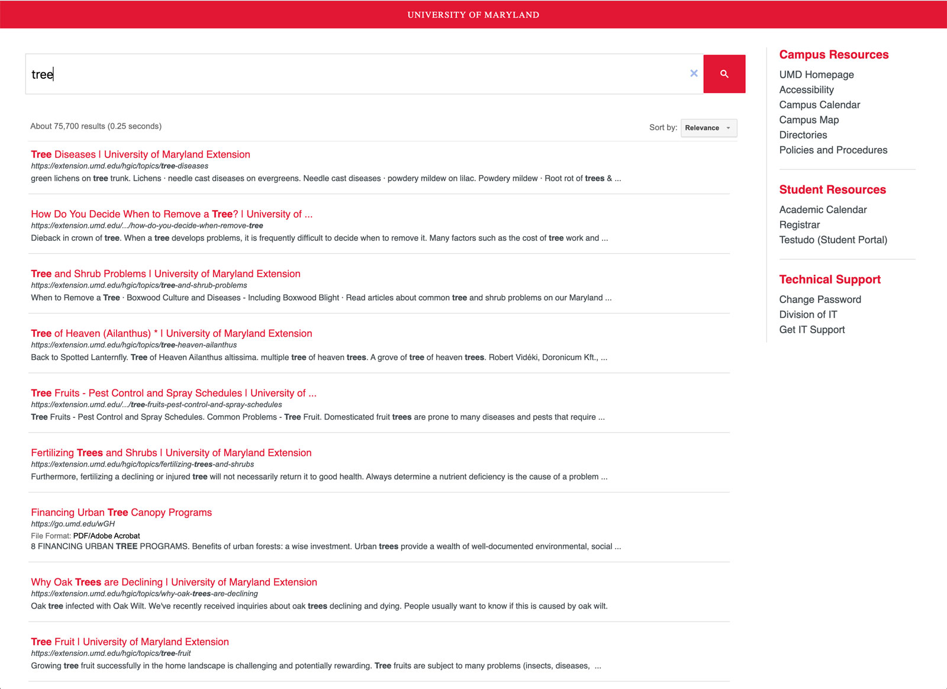Viewport: 947px width, 689px height.
Task: Click the hgic/topics/tree-fruit URL text
Action: (x=111, y=653)
